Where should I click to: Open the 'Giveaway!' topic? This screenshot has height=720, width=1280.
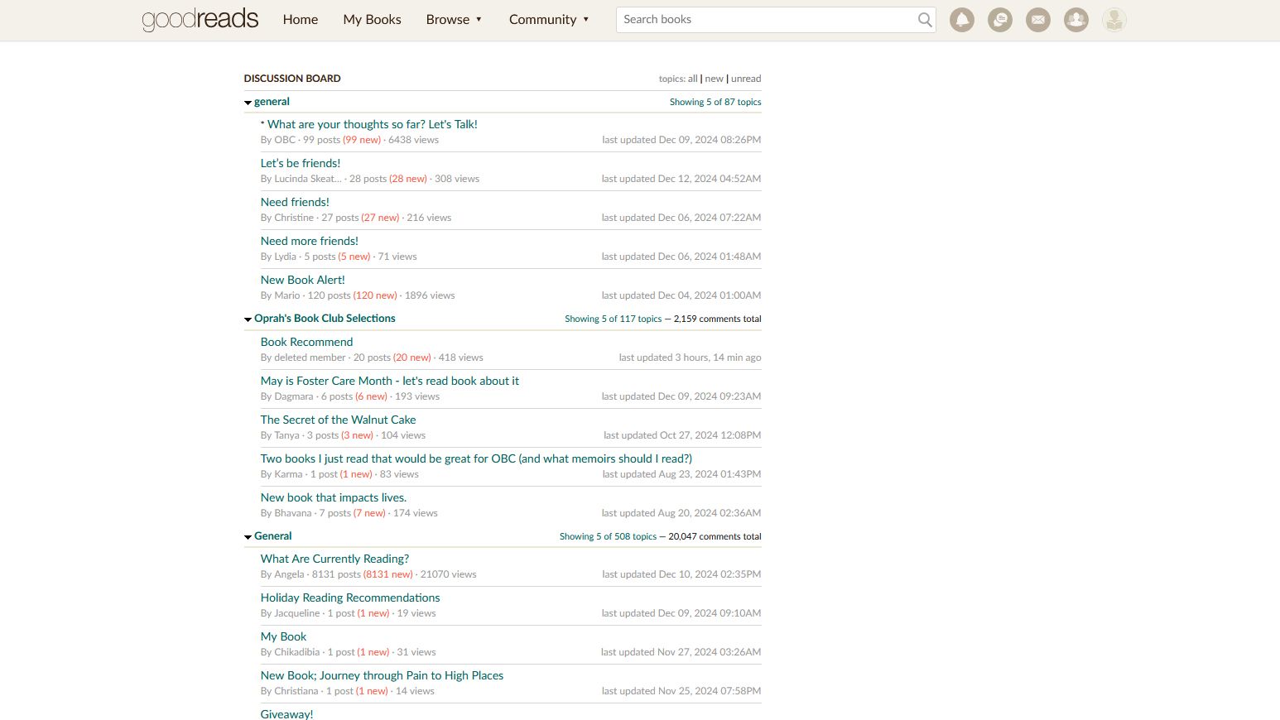click(x=286, y=714)
